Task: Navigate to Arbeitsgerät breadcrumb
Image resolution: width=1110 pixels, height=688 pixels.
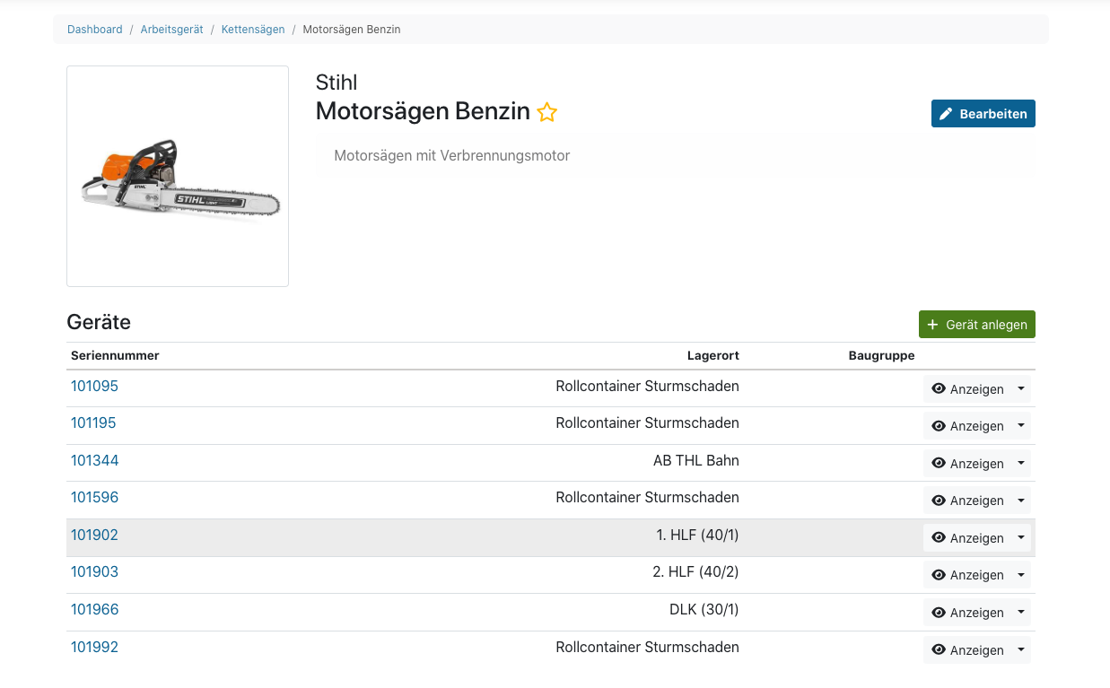Action: click(171, 30)
